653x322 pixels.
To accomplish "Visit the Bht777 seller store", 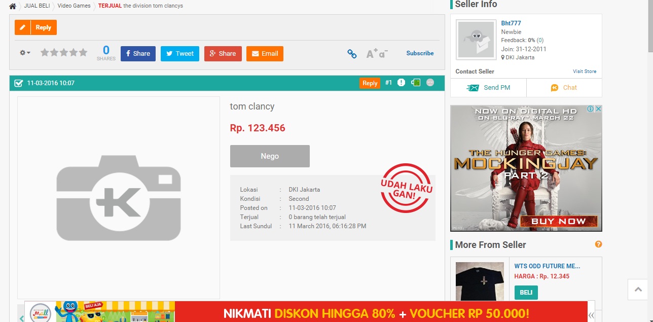I will (584, 71).
